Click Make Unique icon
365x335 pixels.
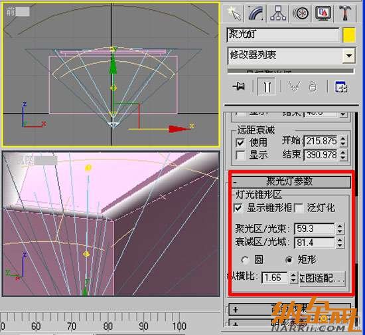point(293,86)
